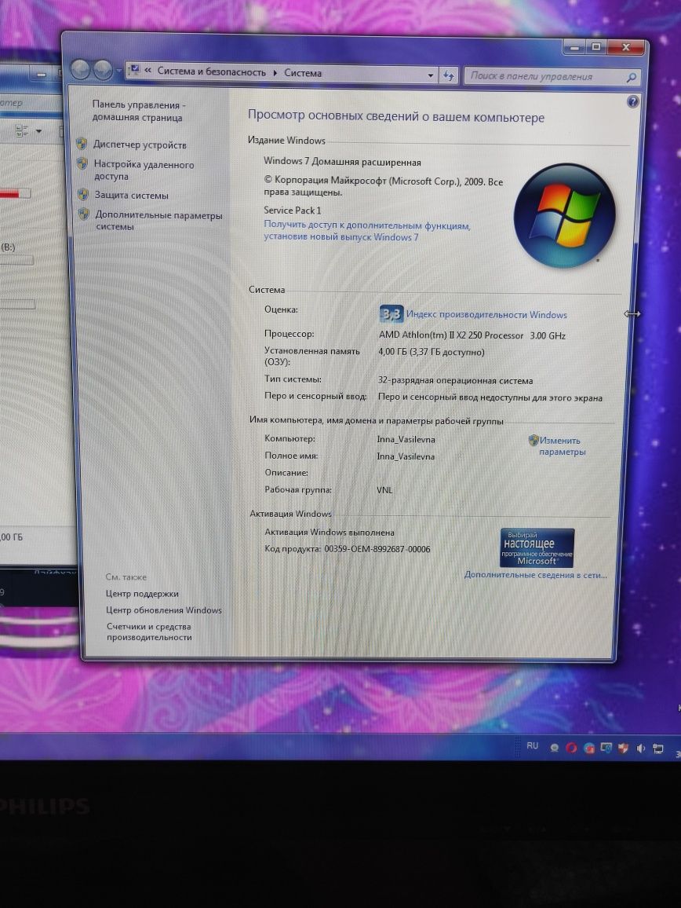Image resolution: width=681 pixels, height=908 pixels.
Task: Expand the breadcrumb arrow before 'Система'
Action: tap(275, 72)
